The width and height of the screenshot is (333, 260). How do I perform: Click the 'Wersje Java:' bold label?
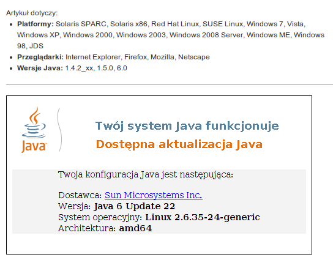point(40,68)
